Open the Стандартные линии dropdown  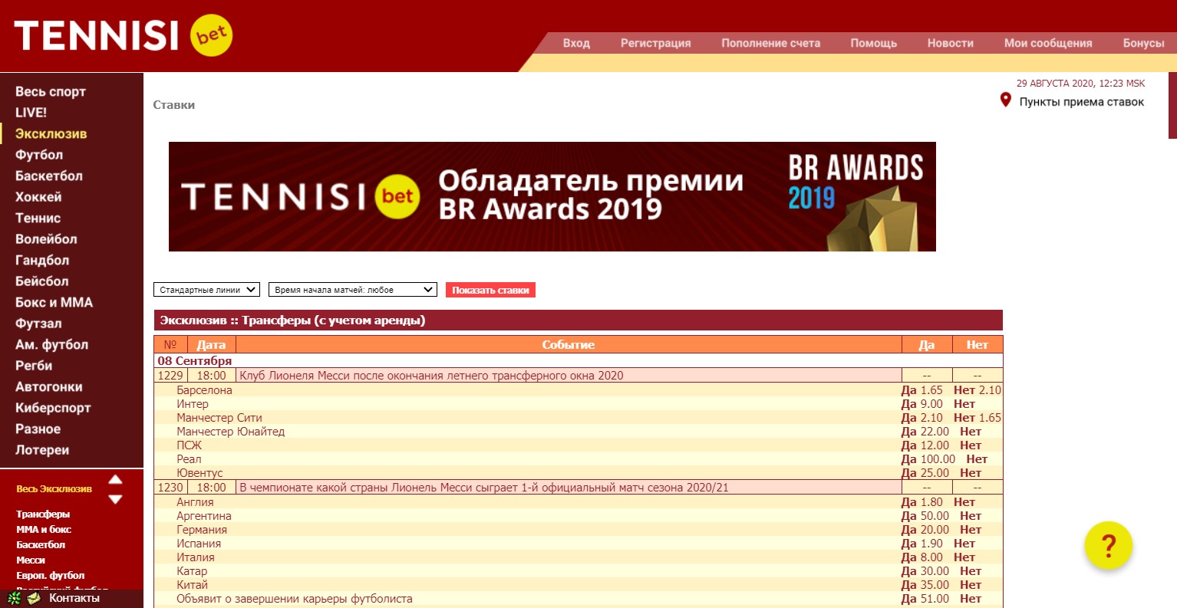coord(207,290)
